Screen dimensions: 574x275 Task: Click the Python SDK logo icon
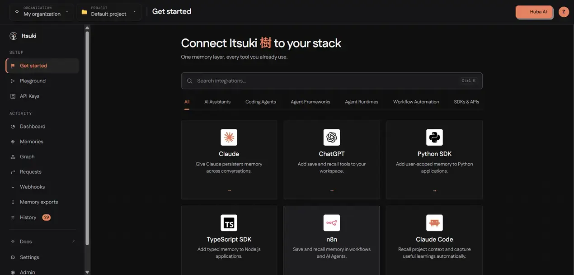point(434,137)
